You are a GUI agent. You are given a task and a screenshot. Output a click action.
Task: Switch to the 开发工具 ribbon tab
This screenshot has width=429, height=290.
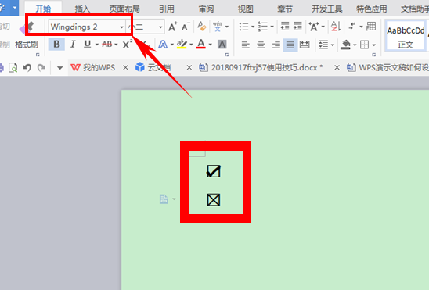[327, 9]
